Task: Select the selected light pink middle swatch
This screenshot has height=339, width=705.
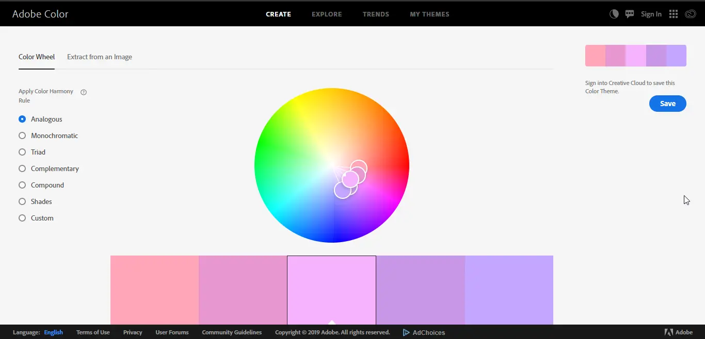Action: pyautogui.click(x=331, y=290)
